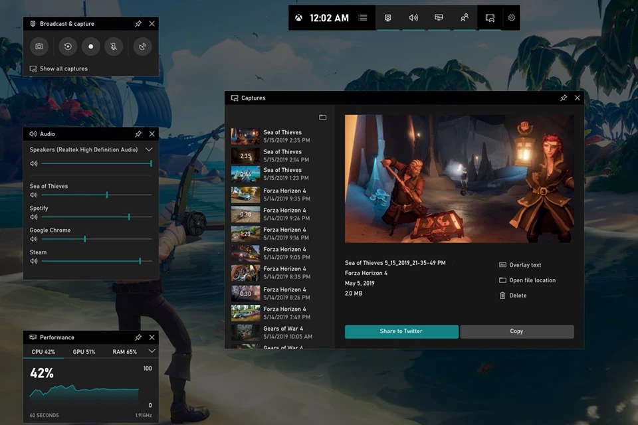The height and width of the screenshot is (425, 638).
Task: Toggle the microphone in Broadcast & capture
Action: coord(114,46)
